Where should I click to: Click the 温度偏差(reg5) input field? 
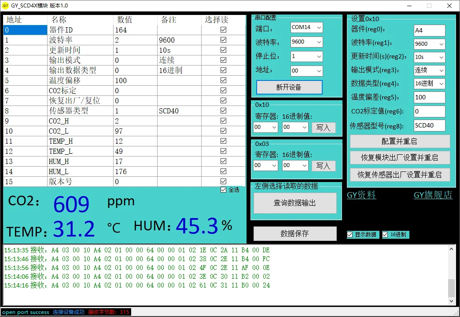tap(430, 97)
